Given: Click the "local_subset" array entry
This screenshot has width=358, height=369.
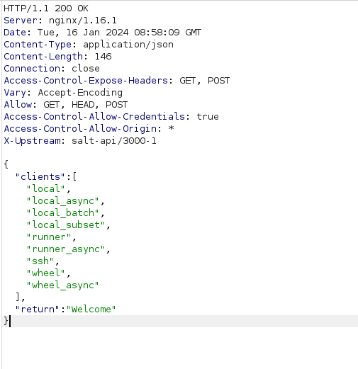Looking at the screenshot, I should click(x=65, y=225).
